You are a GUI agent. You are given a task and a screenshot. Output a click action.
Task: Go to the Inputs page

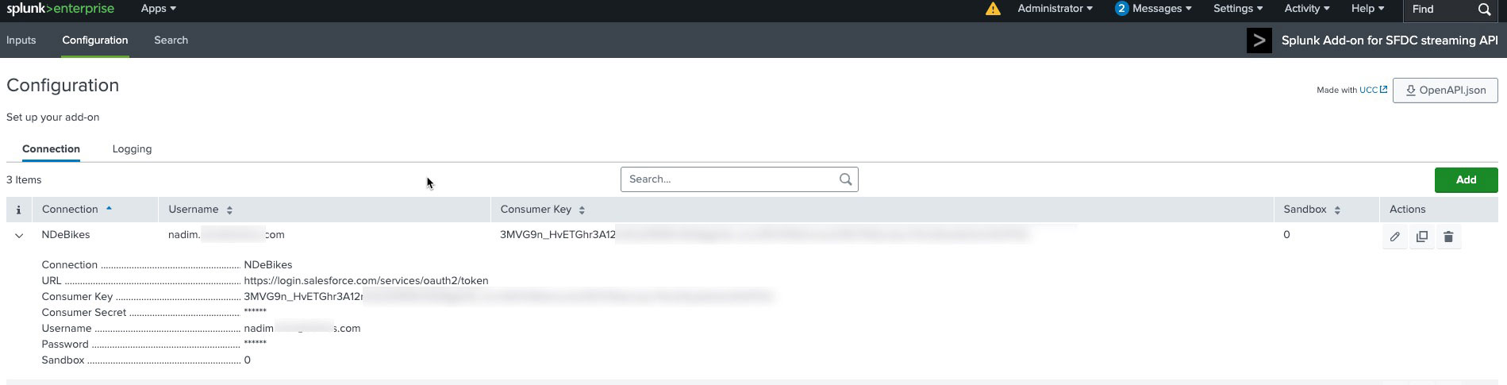coord(21,40)
